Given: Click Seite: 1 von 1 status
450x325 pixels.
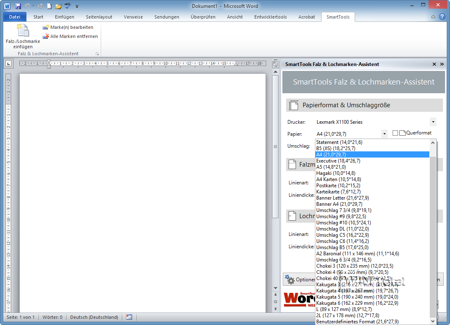Looking at the screenshot, I should click(20, 317).
